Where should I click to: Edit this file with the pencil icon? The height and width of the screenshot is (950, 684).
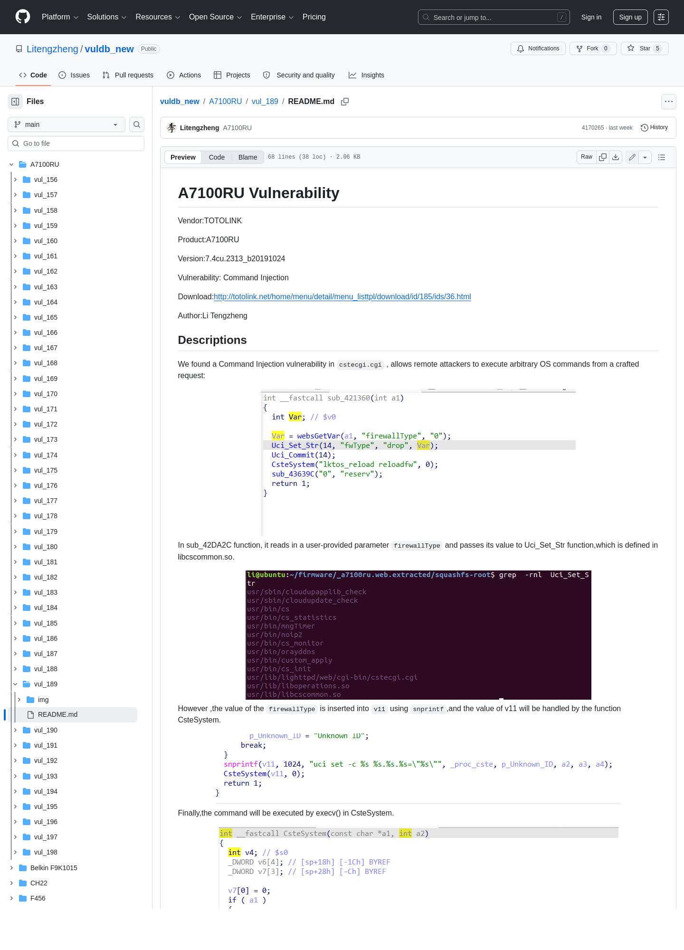[632, 157]
